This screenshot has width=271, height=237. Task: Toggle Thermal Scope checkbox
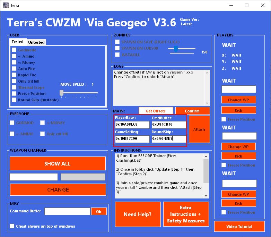[x=14, y=87]
